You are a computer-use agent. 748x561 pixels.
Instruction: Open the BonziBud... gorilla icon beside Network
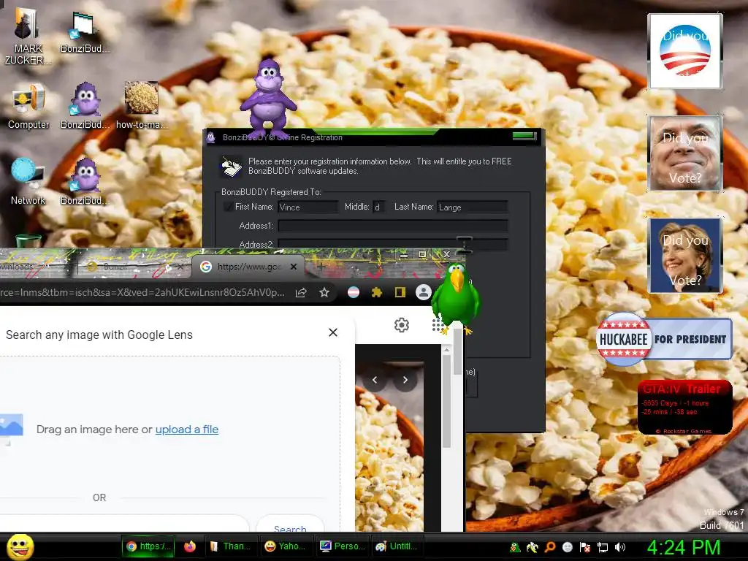point(85,182)
